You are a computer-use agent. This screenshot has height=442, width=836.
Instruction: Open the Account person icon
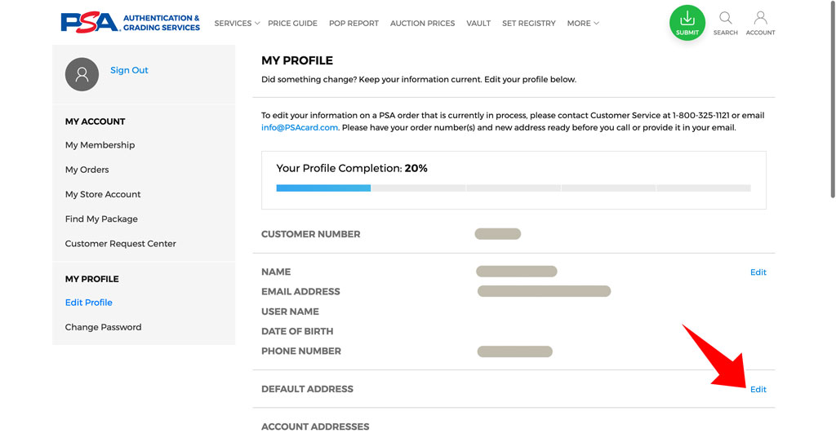coord(760,24)
